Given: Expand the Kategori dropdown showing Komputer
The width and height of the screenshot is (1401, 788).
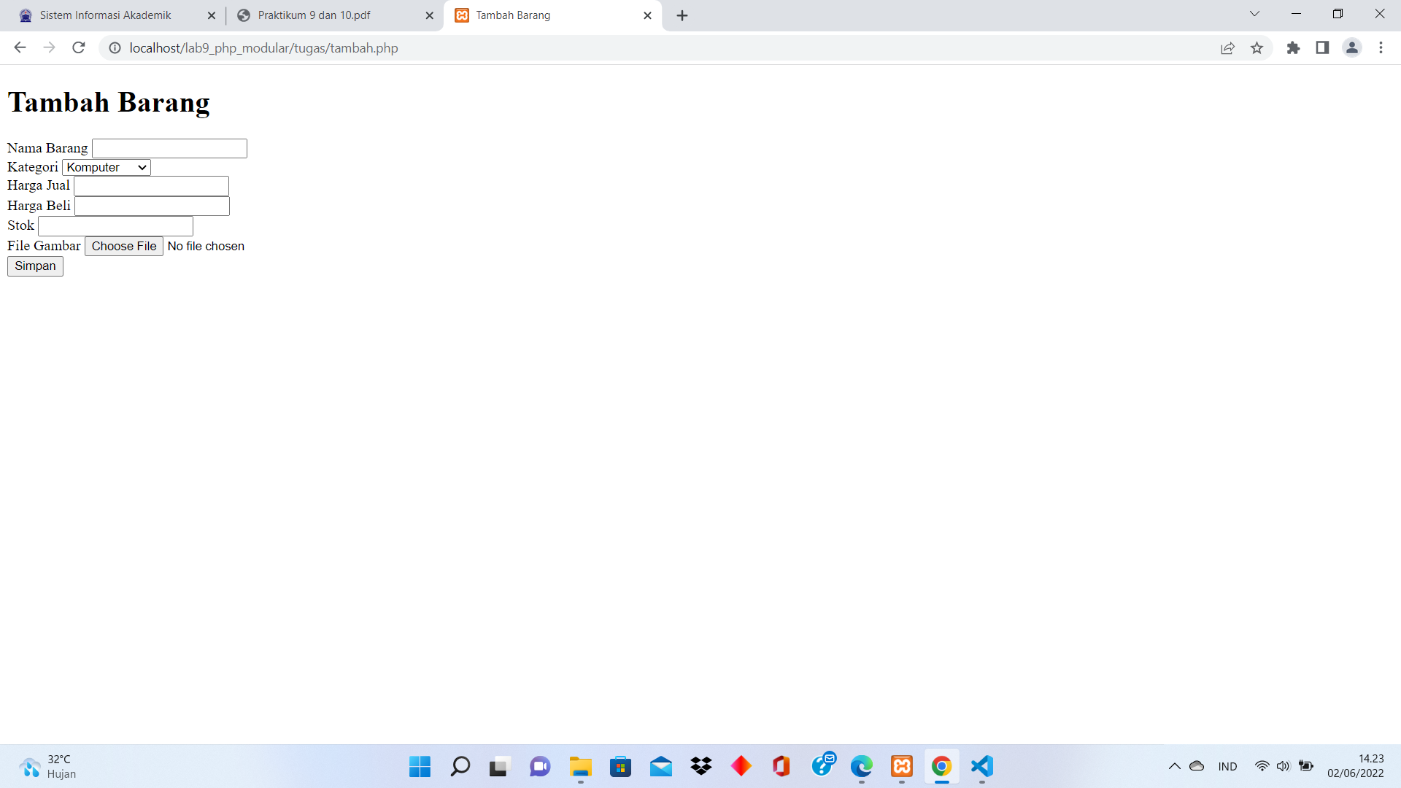Looking at the screenshot, I should click(x=107, y=167).
